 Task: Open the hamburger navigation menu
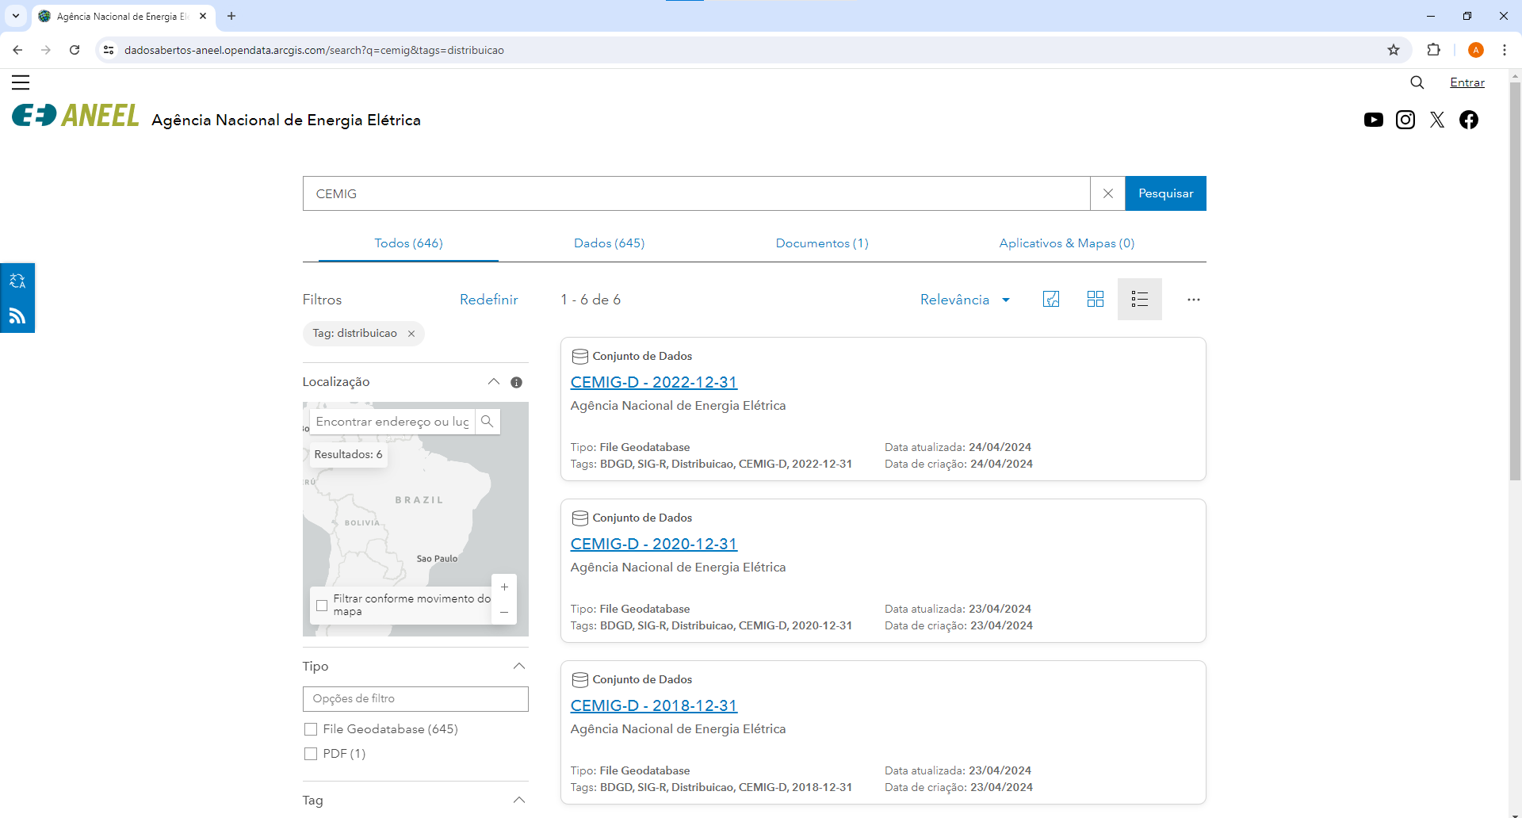(x=21, y=82)
